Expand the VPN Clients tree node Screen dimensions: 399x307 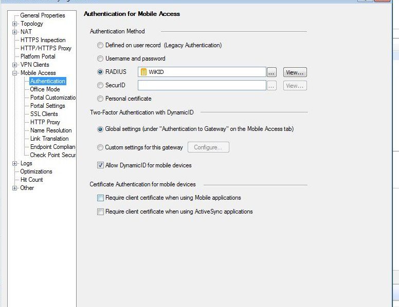15,65
